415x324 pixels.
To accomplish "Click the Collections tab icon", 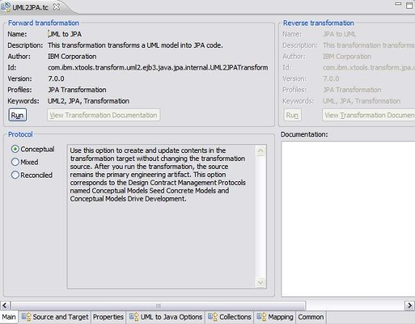I will point(213,317).
